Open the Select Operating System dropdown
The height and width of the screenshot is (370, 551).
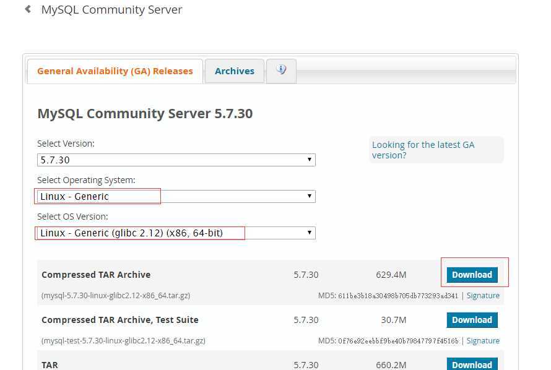[176, 197]
